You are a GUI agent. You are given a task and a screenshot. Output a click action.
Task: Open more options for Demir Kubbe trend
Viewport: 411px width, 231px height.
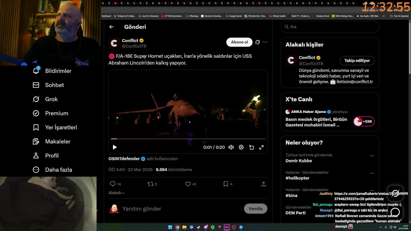(372, 156)
